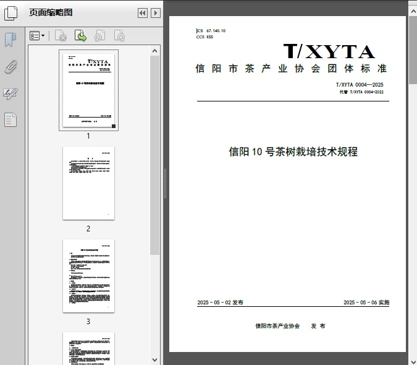Click the page icon with green arrow
Screen dimensions: 417x365
pyautogui.click(x=80, y=36)
